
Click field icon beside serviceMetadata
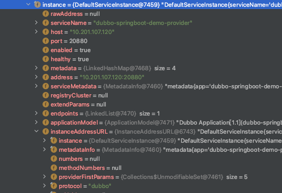click(46, 86)
